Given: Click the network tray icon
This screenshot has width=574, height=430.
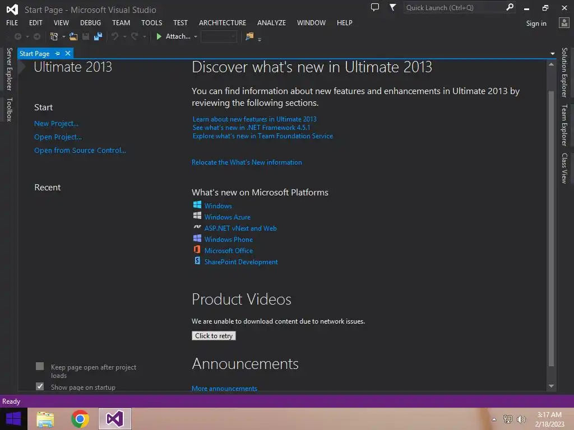Looking at the screenshot, I should (508, 419).
